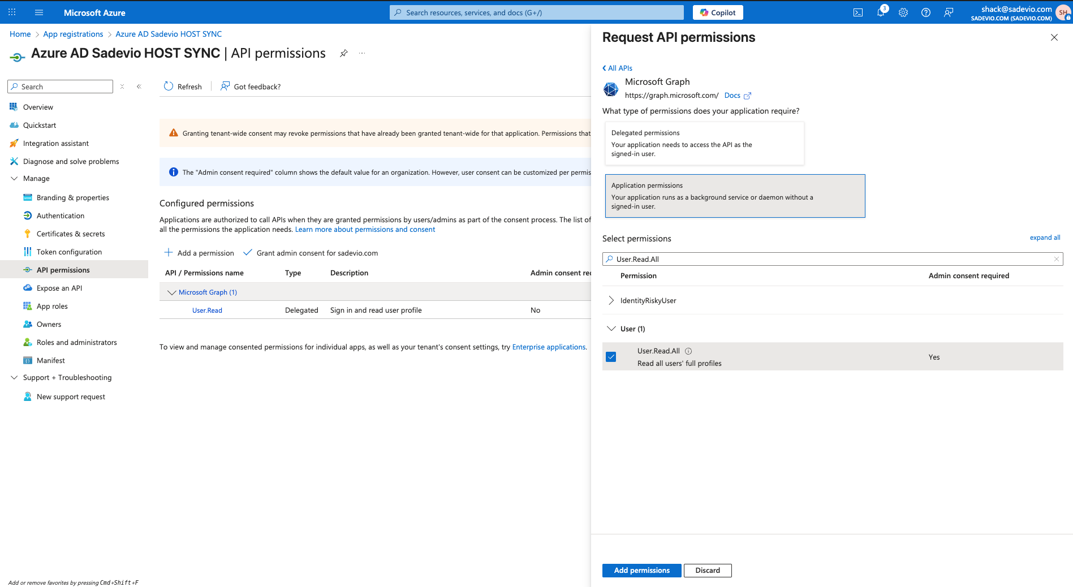
Task: Collapse the Microsoft Graph (1) row
Action: [171, 292]
